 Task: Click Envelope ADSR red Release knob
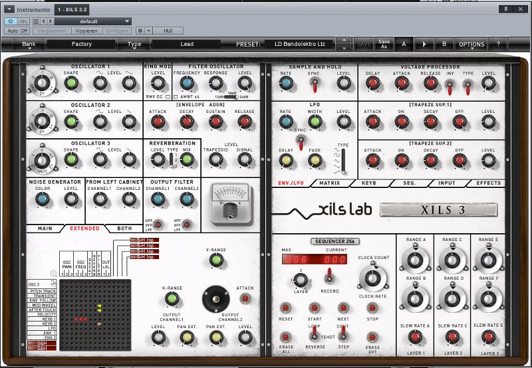pyautogui.click(x=245, y=122)
